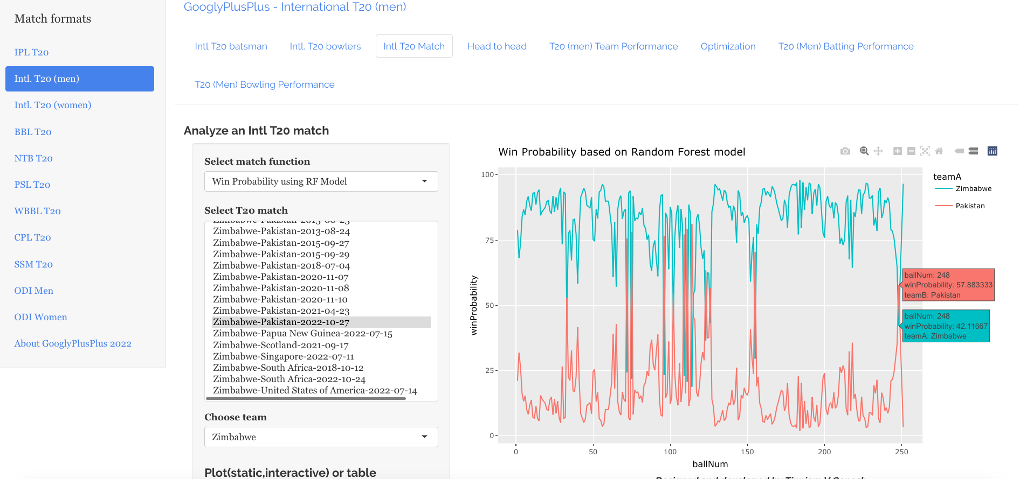
Task: Open About GooglyPlusPlus 2022 link
Action: click(73, 343)
